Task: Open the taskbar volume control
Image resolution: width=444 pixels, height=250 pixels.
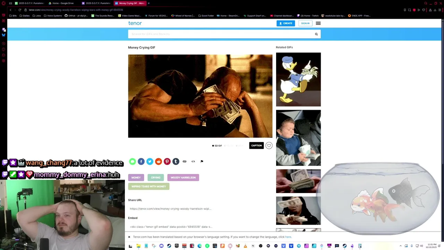Action: coord(421,246)
